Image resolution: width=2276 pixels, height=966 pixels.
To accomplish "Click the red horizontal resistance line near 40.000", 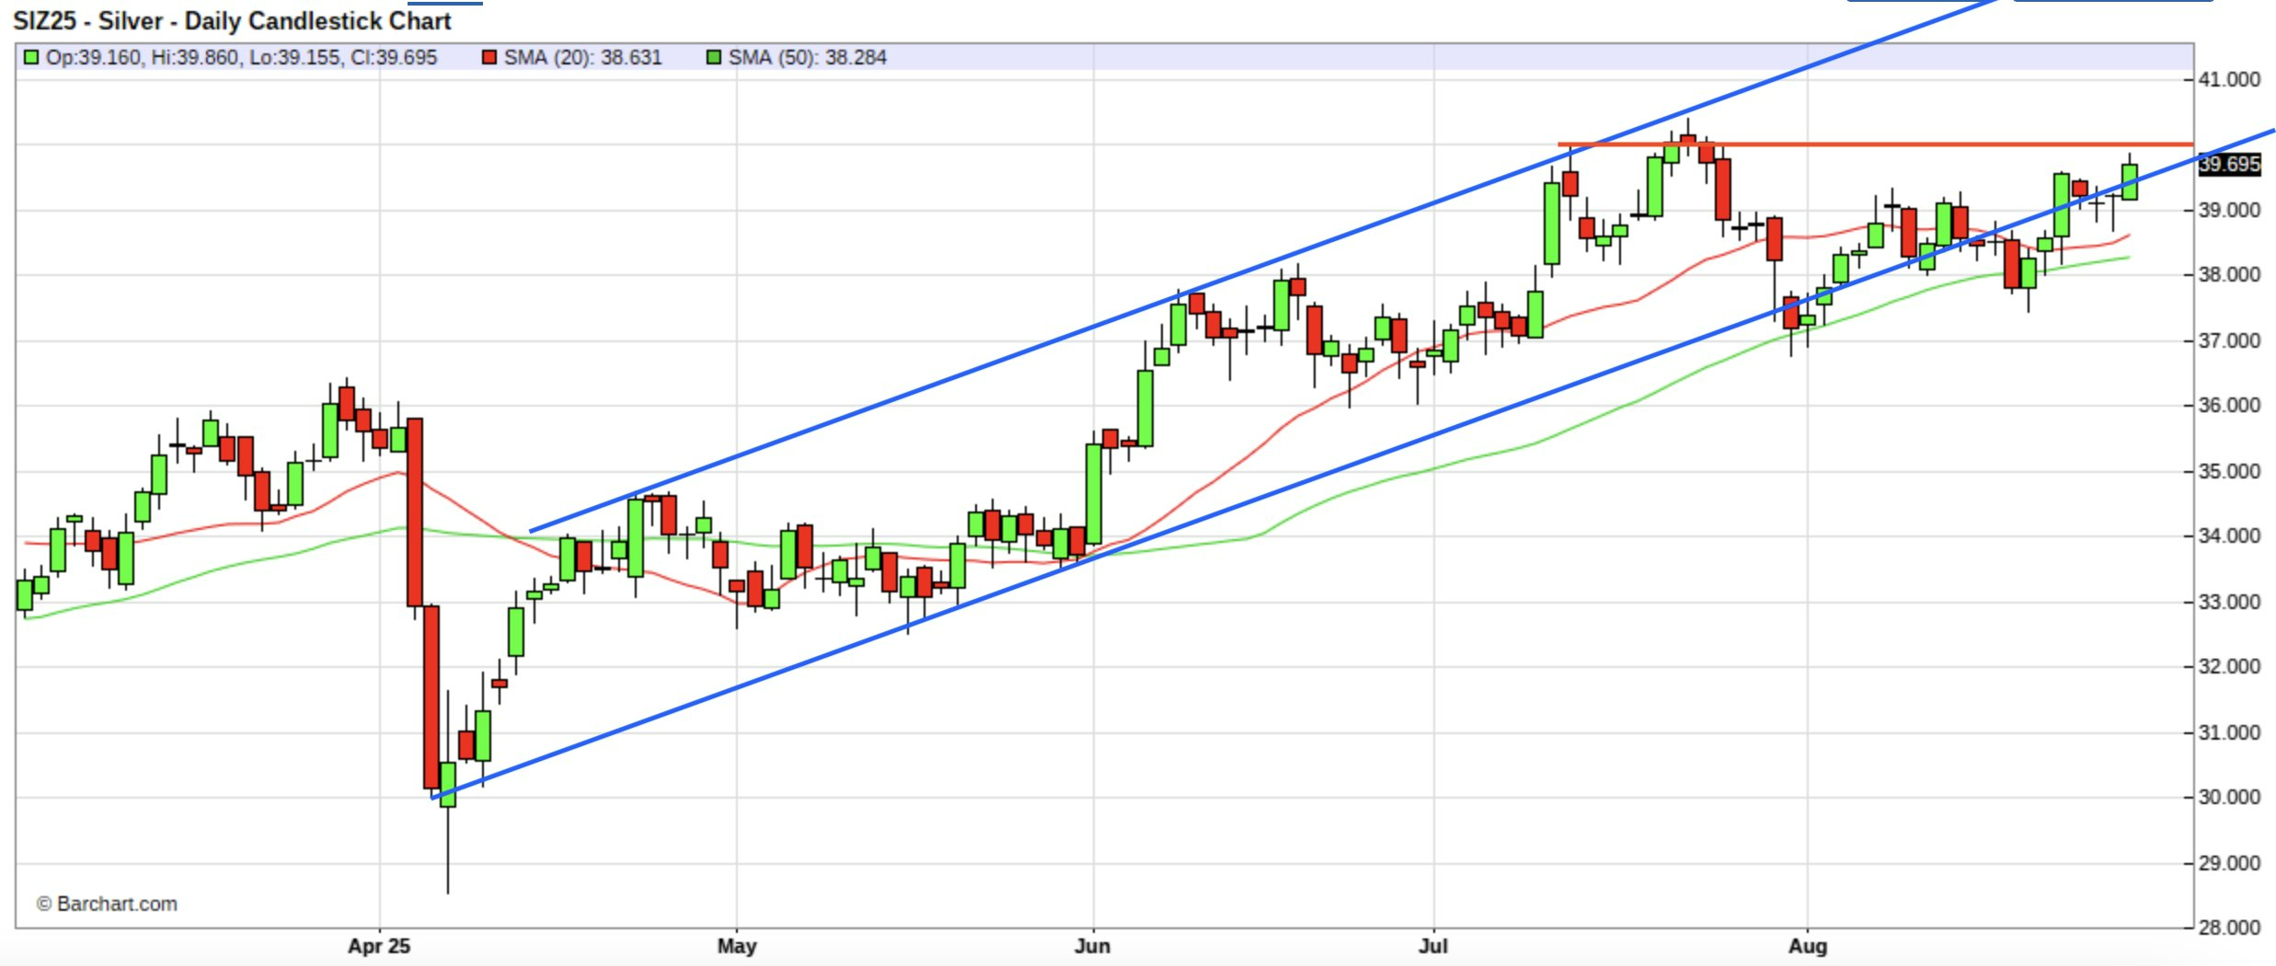I will click(1876, 144).
